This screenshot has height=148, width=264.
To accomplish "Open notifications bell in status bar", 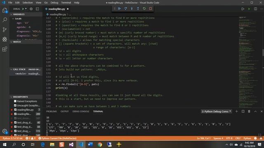I will pyautogui.click(x=261, y=138).
